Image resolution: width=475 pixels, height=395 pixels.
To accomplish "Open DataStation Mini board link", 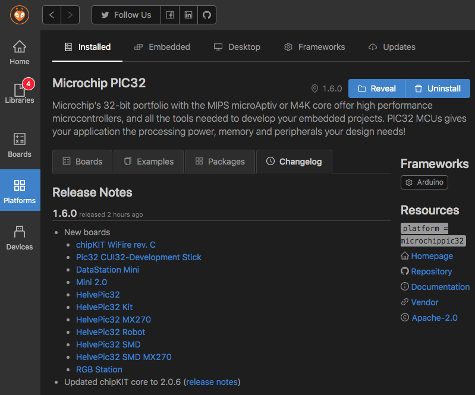I will point(108,270).
